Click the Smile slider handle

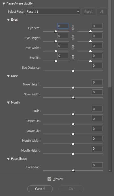pyautogui.click(x=73, y=114)
